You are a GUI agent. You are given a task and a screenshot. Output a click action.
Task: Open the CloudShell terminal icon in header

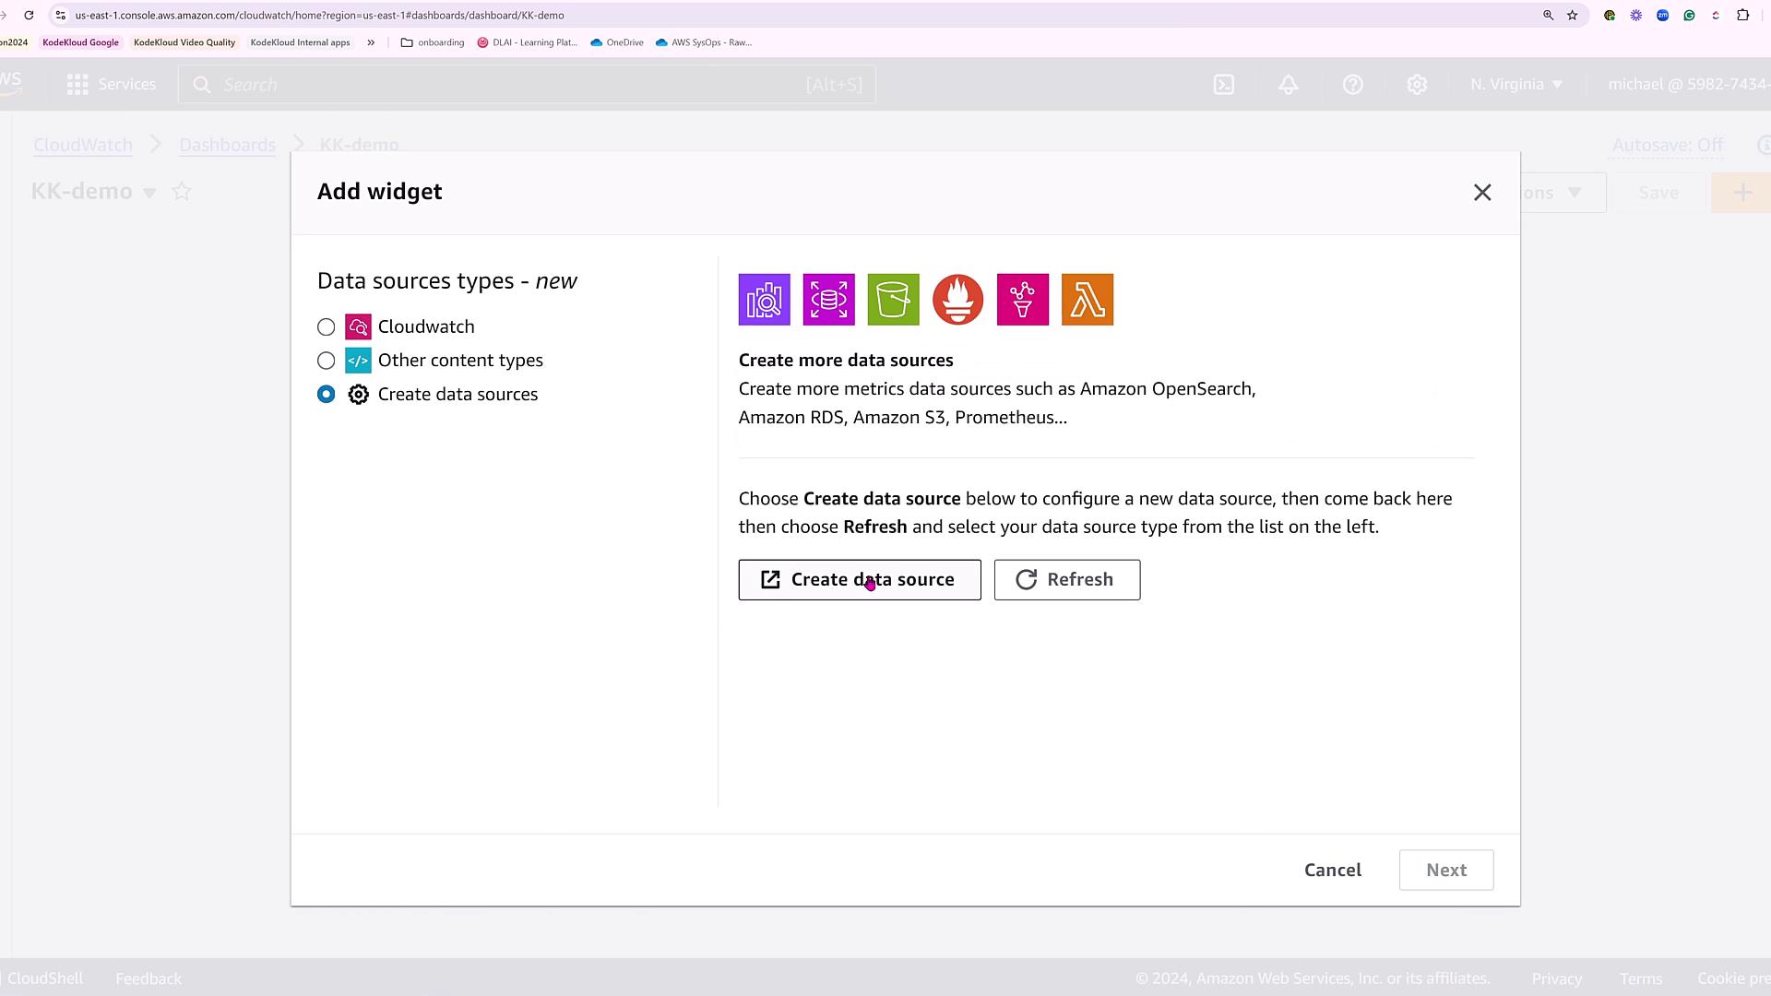[1223, 85]
